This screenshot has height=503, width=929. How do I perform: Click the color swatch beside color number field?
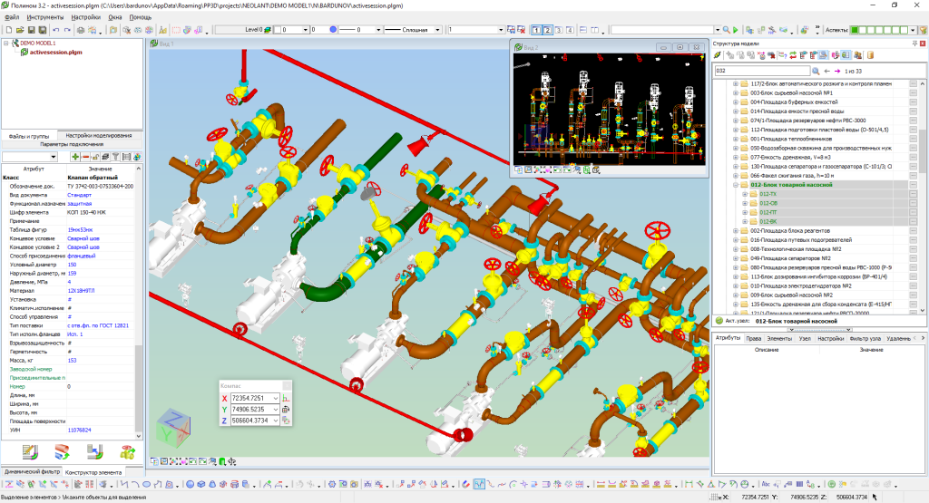pyautogui.click(x=278, y=30)
